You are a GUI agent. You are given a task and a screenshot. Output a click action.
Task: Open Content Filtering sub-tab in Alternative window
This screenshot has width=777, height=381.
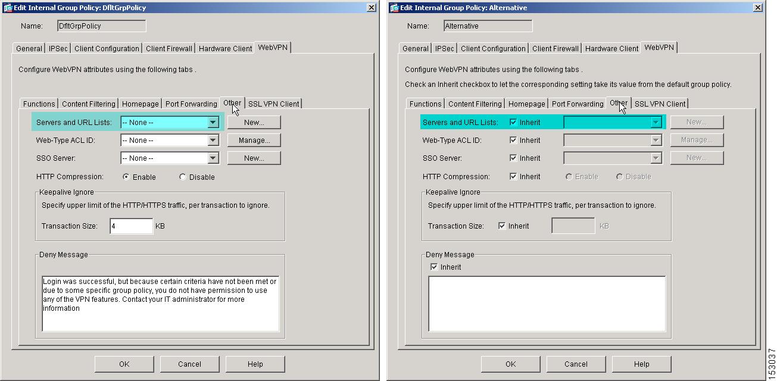tap(475, 104)
